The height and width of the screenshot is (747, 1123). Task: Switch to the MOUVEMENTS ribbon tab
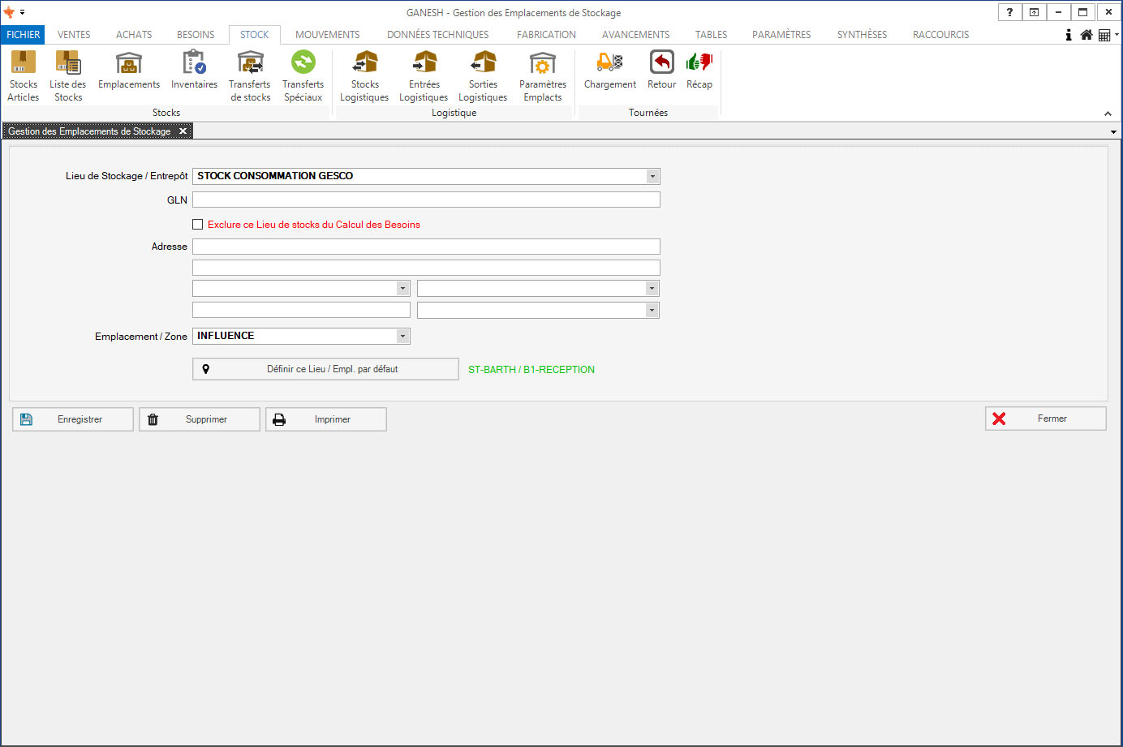tap(327, 35)
